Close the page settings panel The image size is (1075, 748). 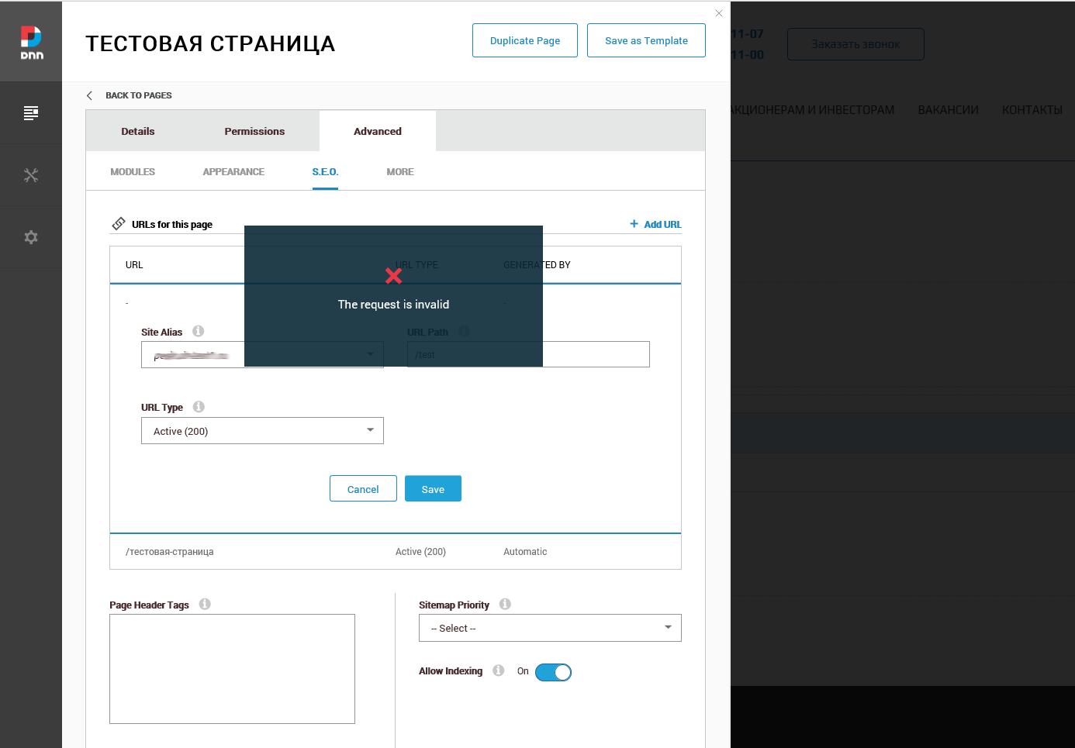coord(719,13)
